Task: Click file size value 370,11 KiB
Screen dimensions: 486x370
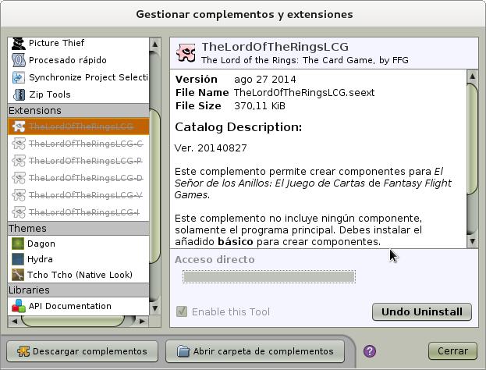Action: pos(260,105)
